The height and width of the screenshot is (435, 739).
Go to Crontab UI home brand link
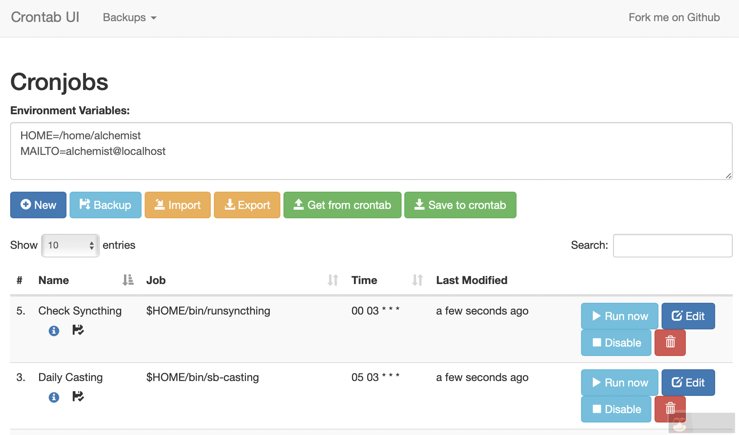pos(45,18)
